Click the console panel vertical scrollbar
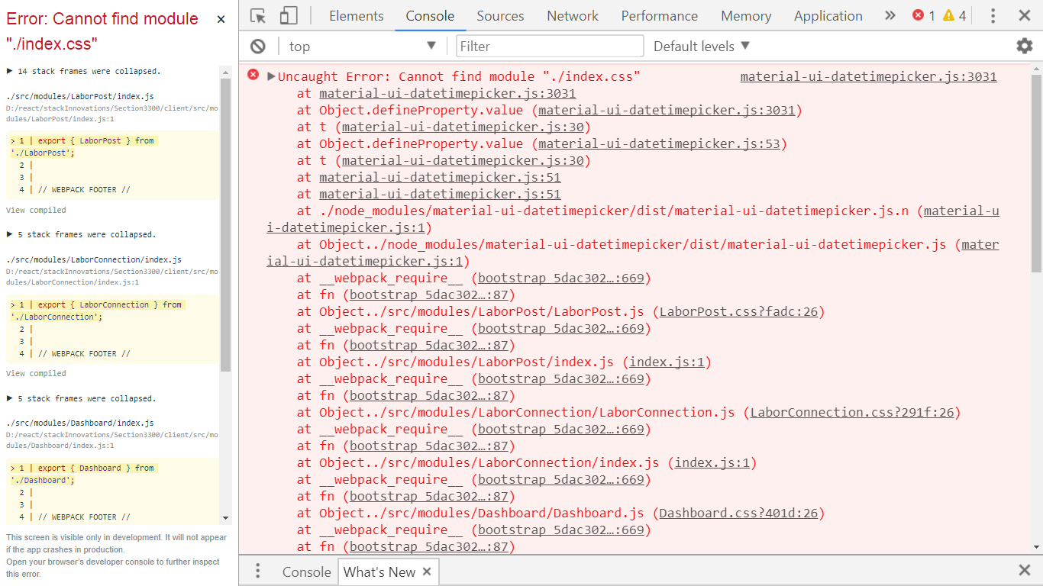 tap(1036, 173)
